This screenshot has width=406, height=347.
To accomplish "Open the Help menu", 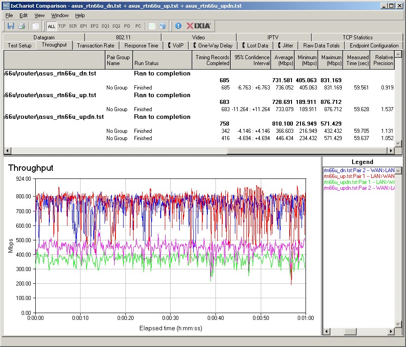I will click(x=80, y=15).
